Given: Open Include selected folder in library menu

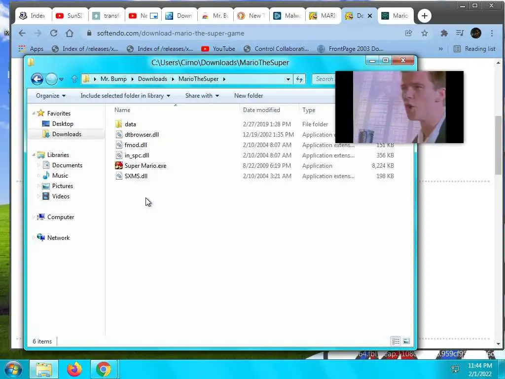Looking at the screenshot, I should point(125,96).
